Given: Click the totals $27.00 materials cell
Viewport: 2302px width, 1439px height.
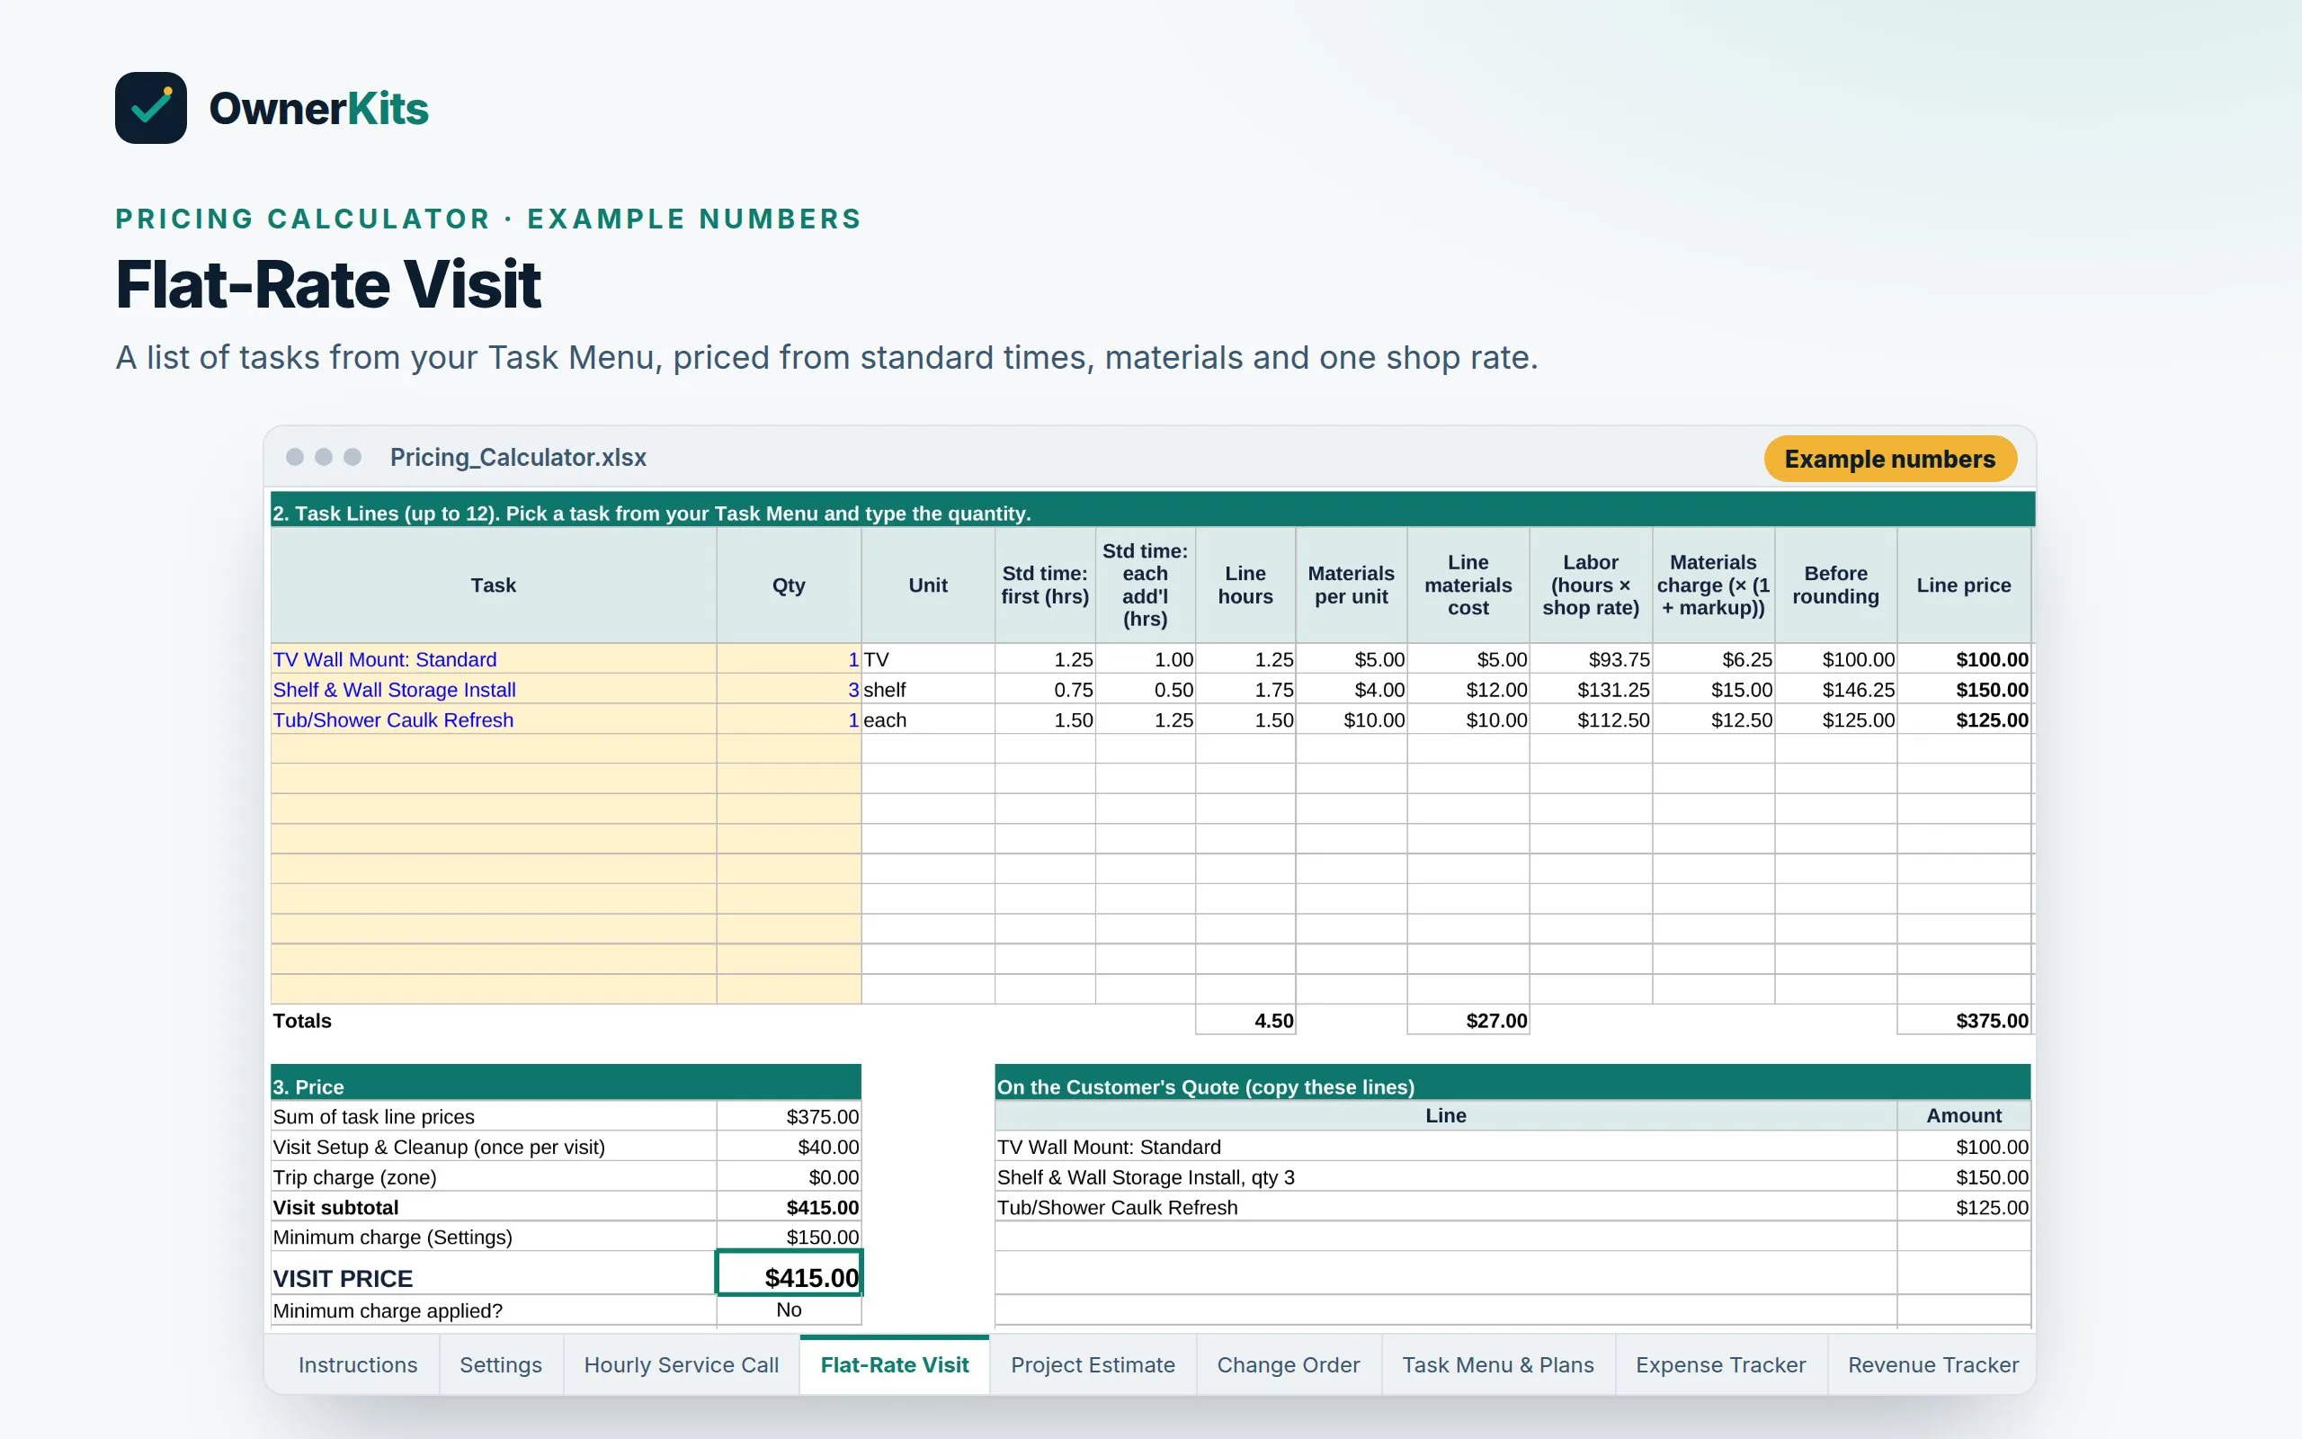Looking at the screenshot, I should (x=1468, y=1020).
